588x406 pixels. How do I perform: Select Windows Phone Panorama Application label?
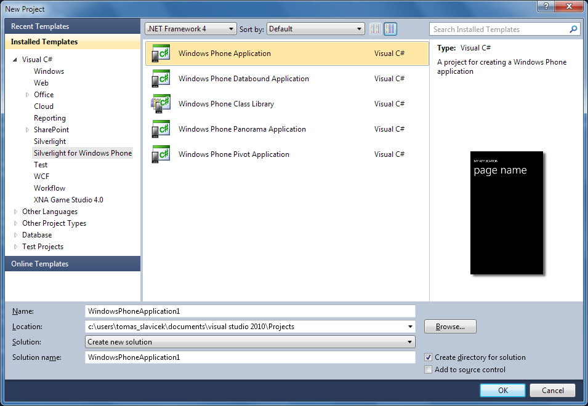[242, 129]
